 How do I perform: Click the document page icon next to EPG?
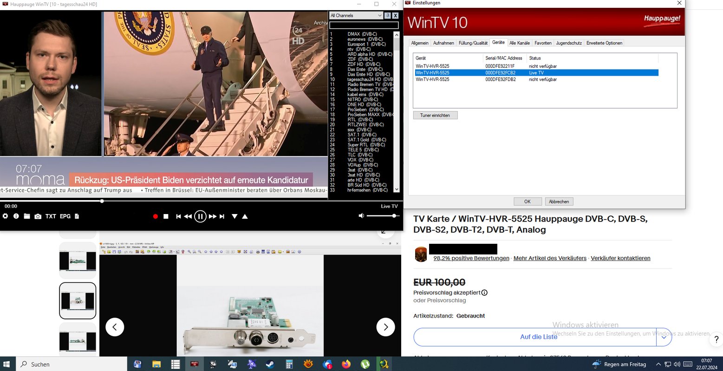point(77,216)
